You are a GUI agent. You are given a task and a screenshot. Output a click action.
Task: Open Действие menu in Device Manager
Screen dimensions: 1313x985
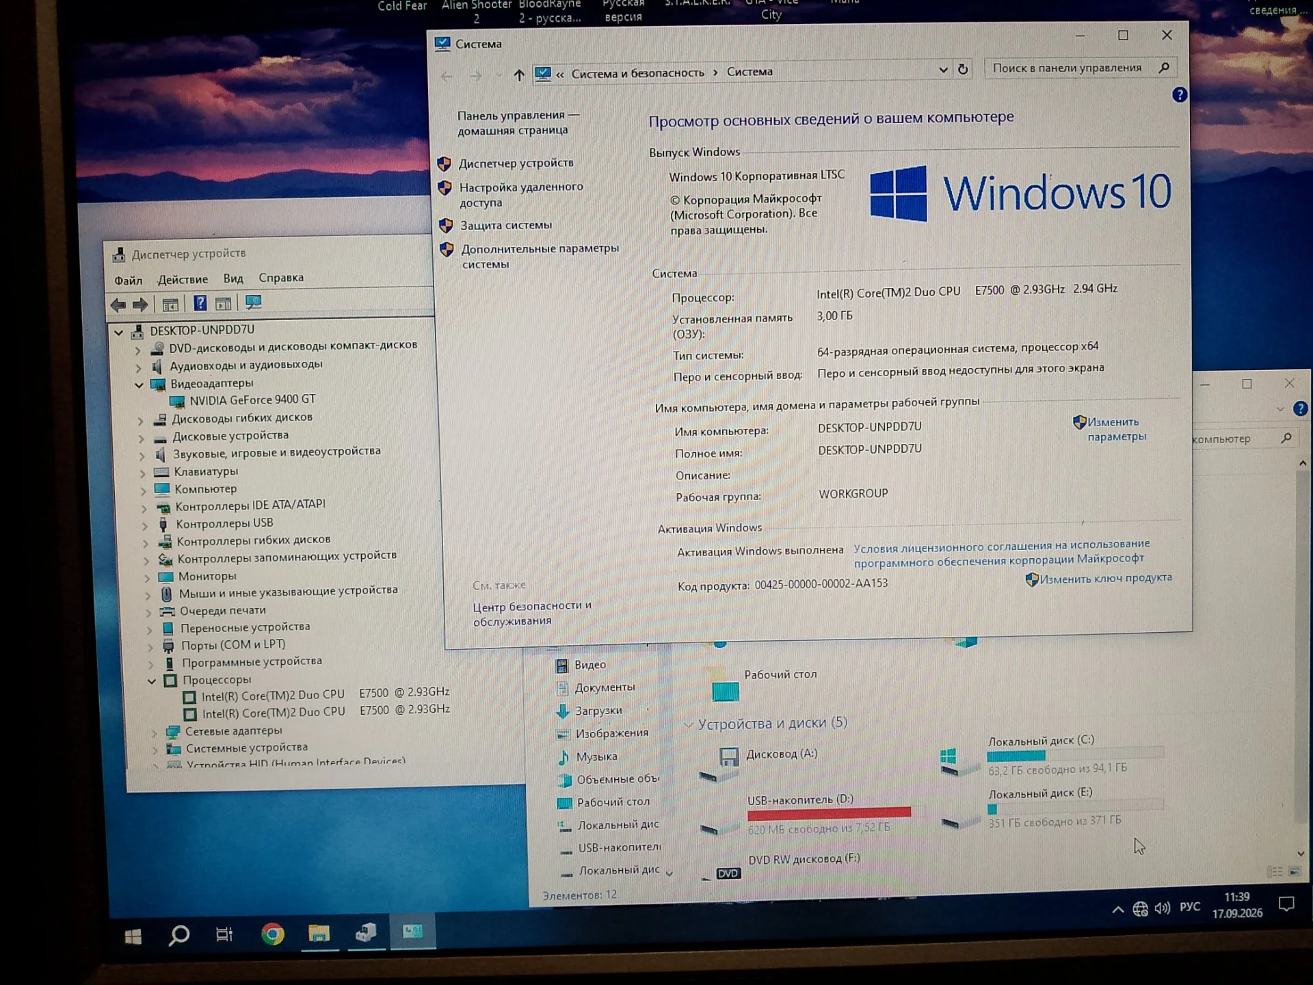coord(183,279)
